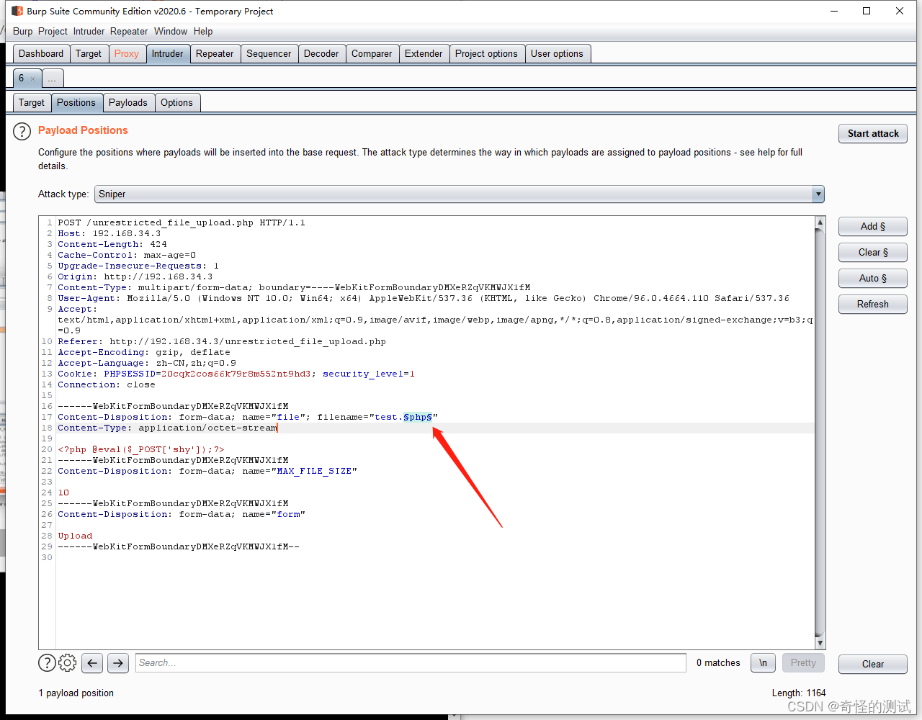
Task: Go to the previous search match arrow
Action: (92, 663)
